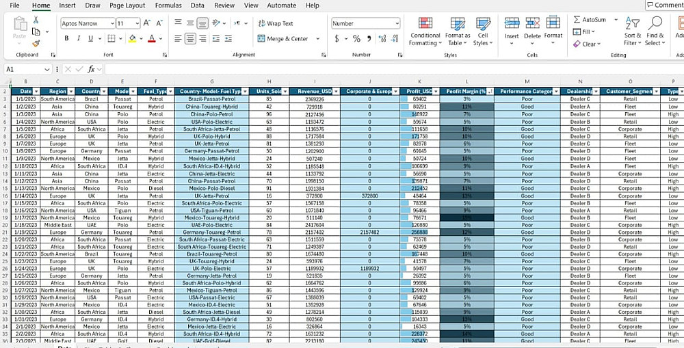Open the font size dropdown
684x348 pixels.
[137, 23]
